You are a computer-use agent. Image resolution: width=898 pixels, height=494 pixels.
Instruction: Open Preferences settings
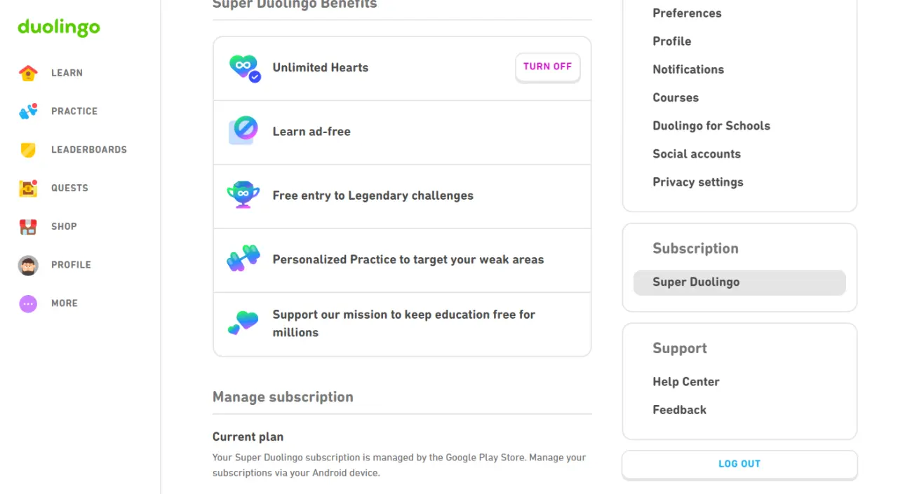(687, 13)
